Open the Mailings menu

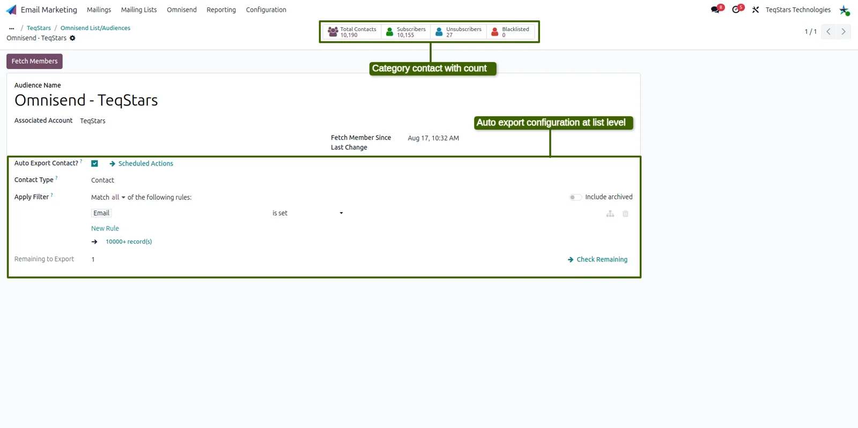pyautogui.click(x=99, y=10)
